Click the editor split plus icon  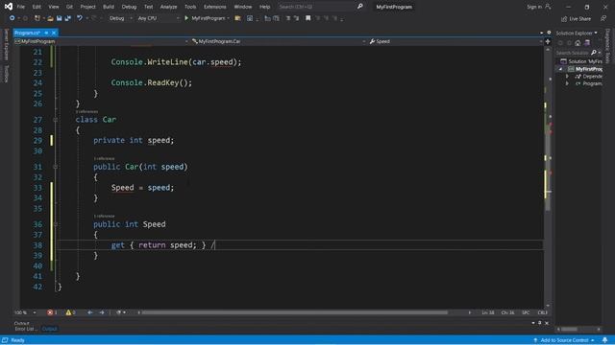548,41
